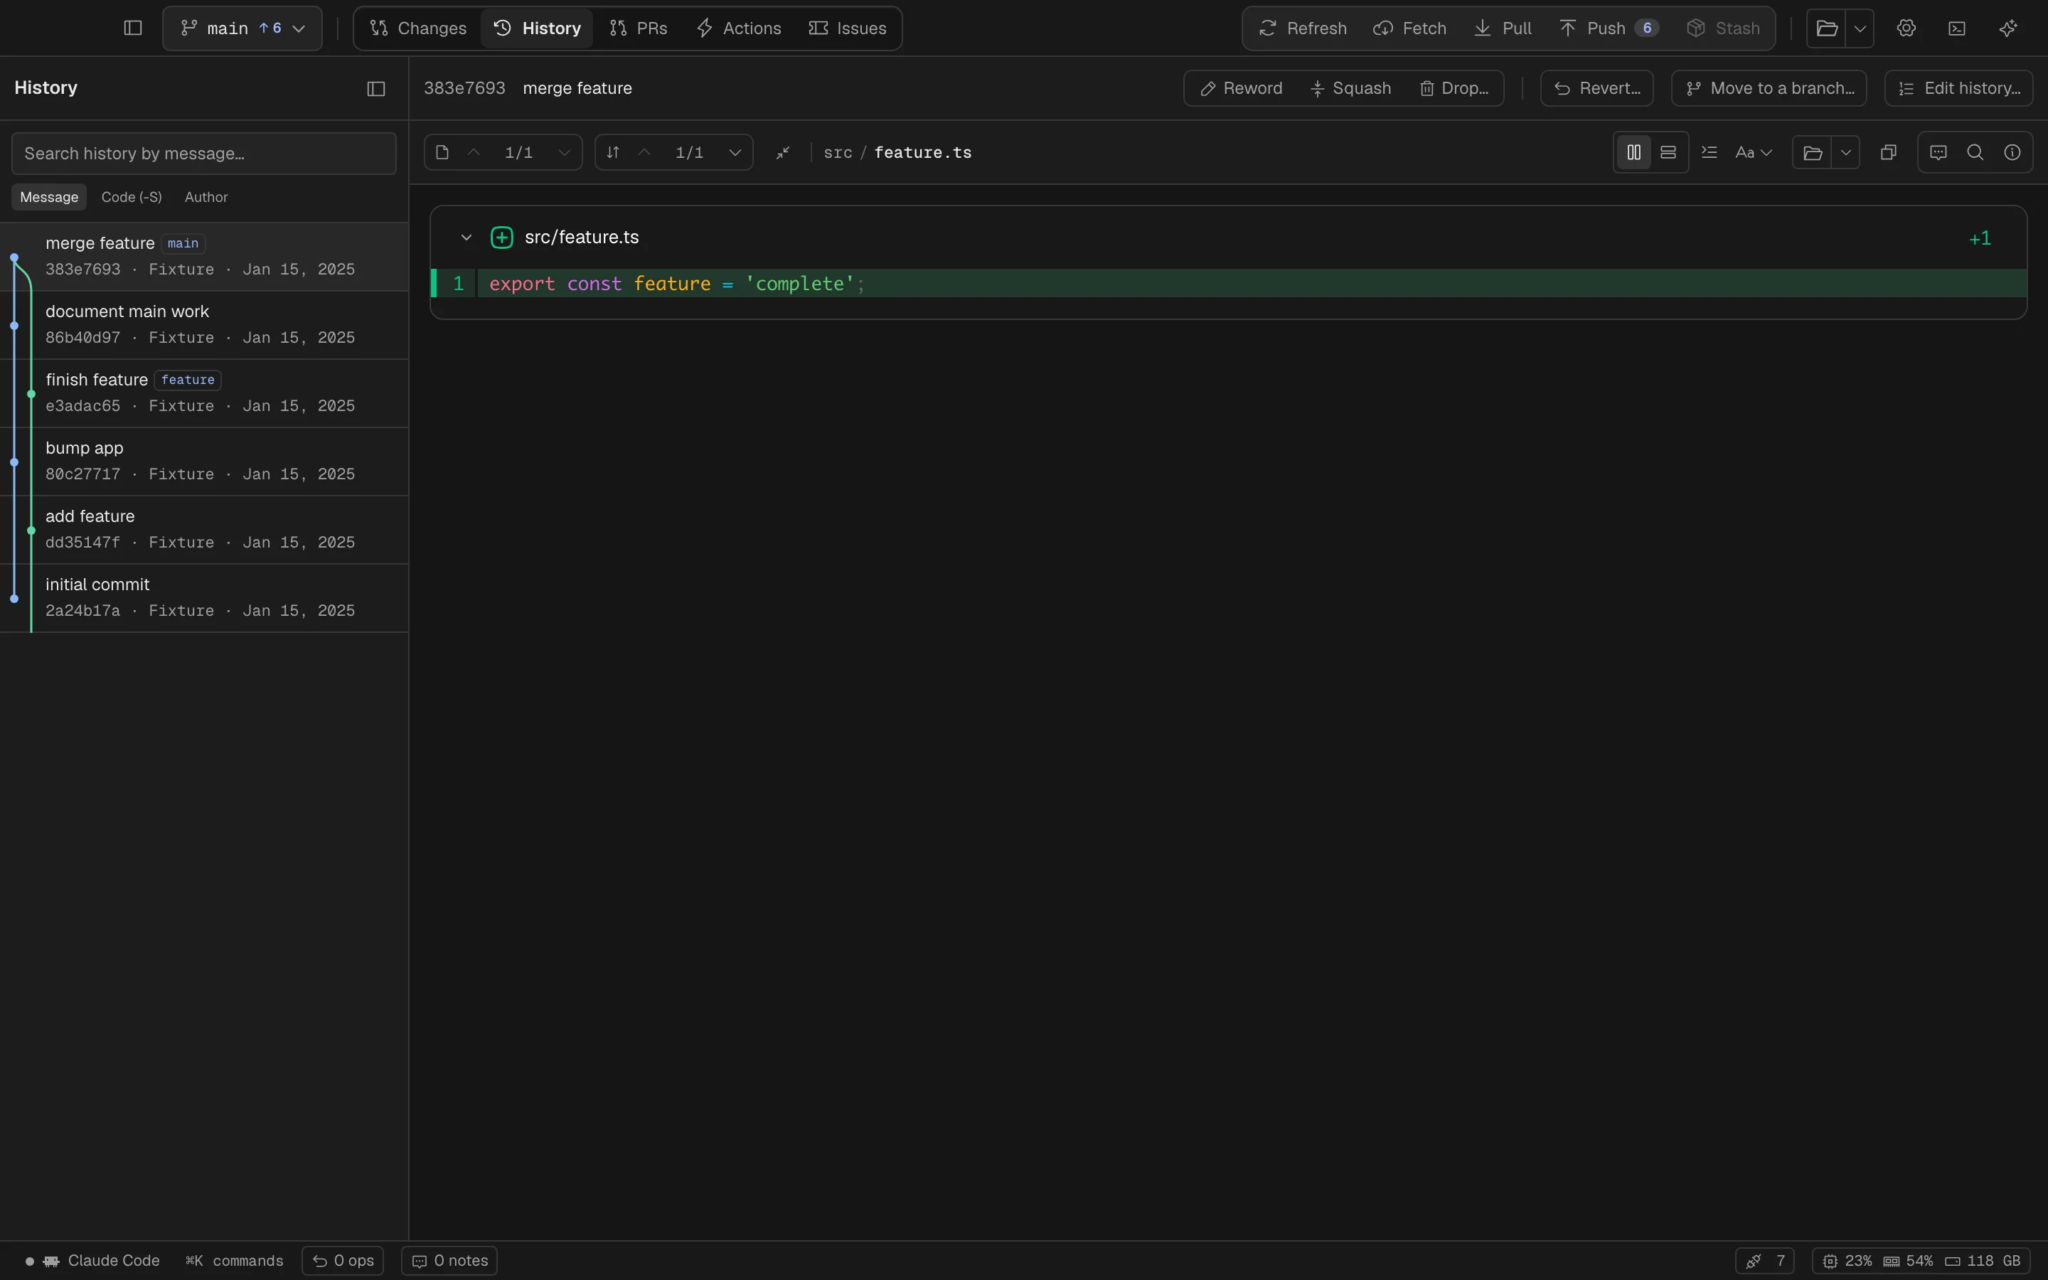Open the comments speech-bubble icon

pos(1938,152)
